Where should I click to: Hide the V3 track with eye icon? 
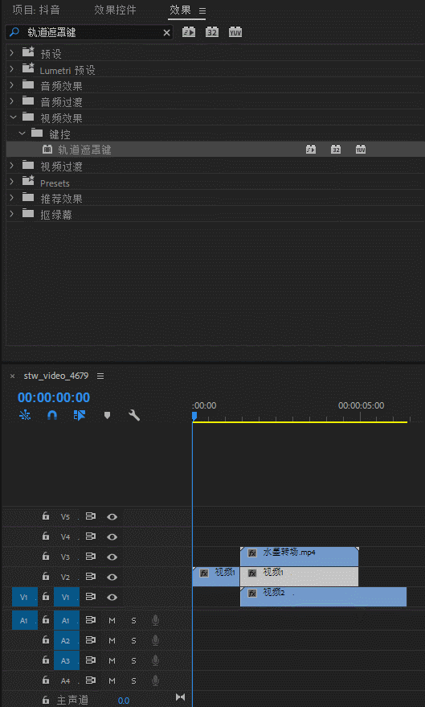coord(112,557)
